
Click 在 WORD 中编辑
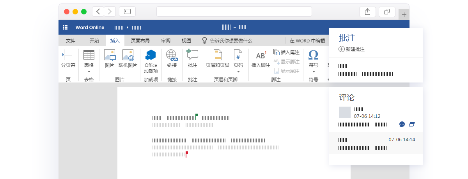307,40
